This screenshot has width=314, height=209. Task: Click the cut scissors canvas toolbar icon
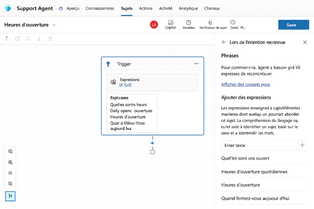[39, 39]
